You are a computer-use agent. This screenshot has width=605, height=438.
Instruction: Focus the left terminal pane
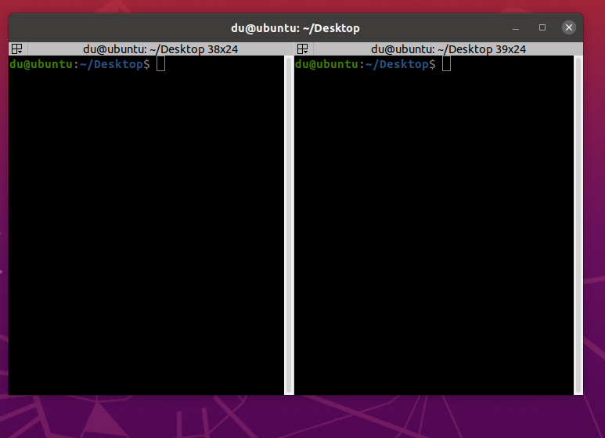[146, 225]
